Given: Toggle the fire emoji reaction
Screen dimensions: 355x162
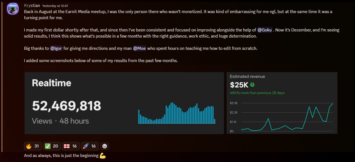Looking at the screenshot, I should [33, 146].
